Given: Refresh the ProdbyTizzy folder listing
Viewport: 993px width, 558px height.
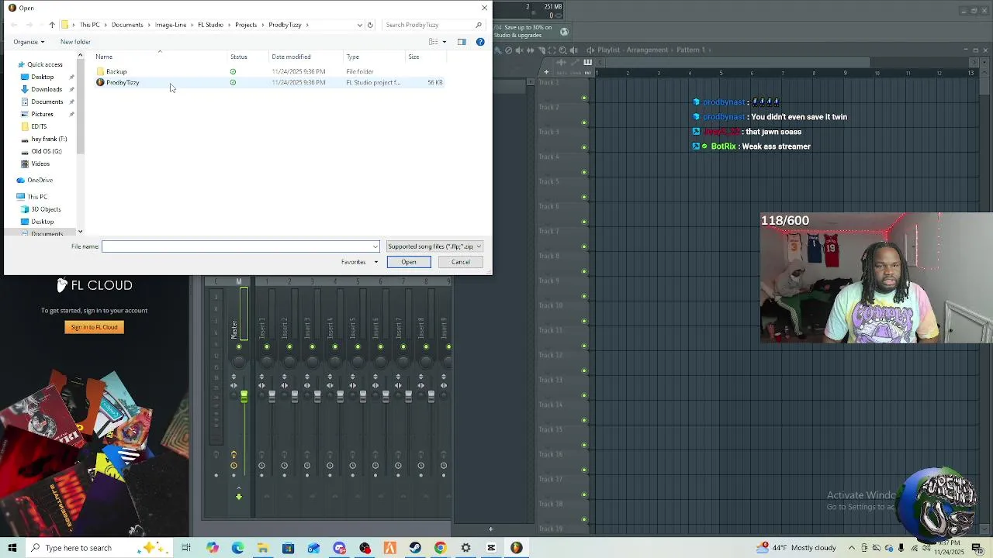Looking at the screenshot, I should pyautogui.click(x=370, y=25).
